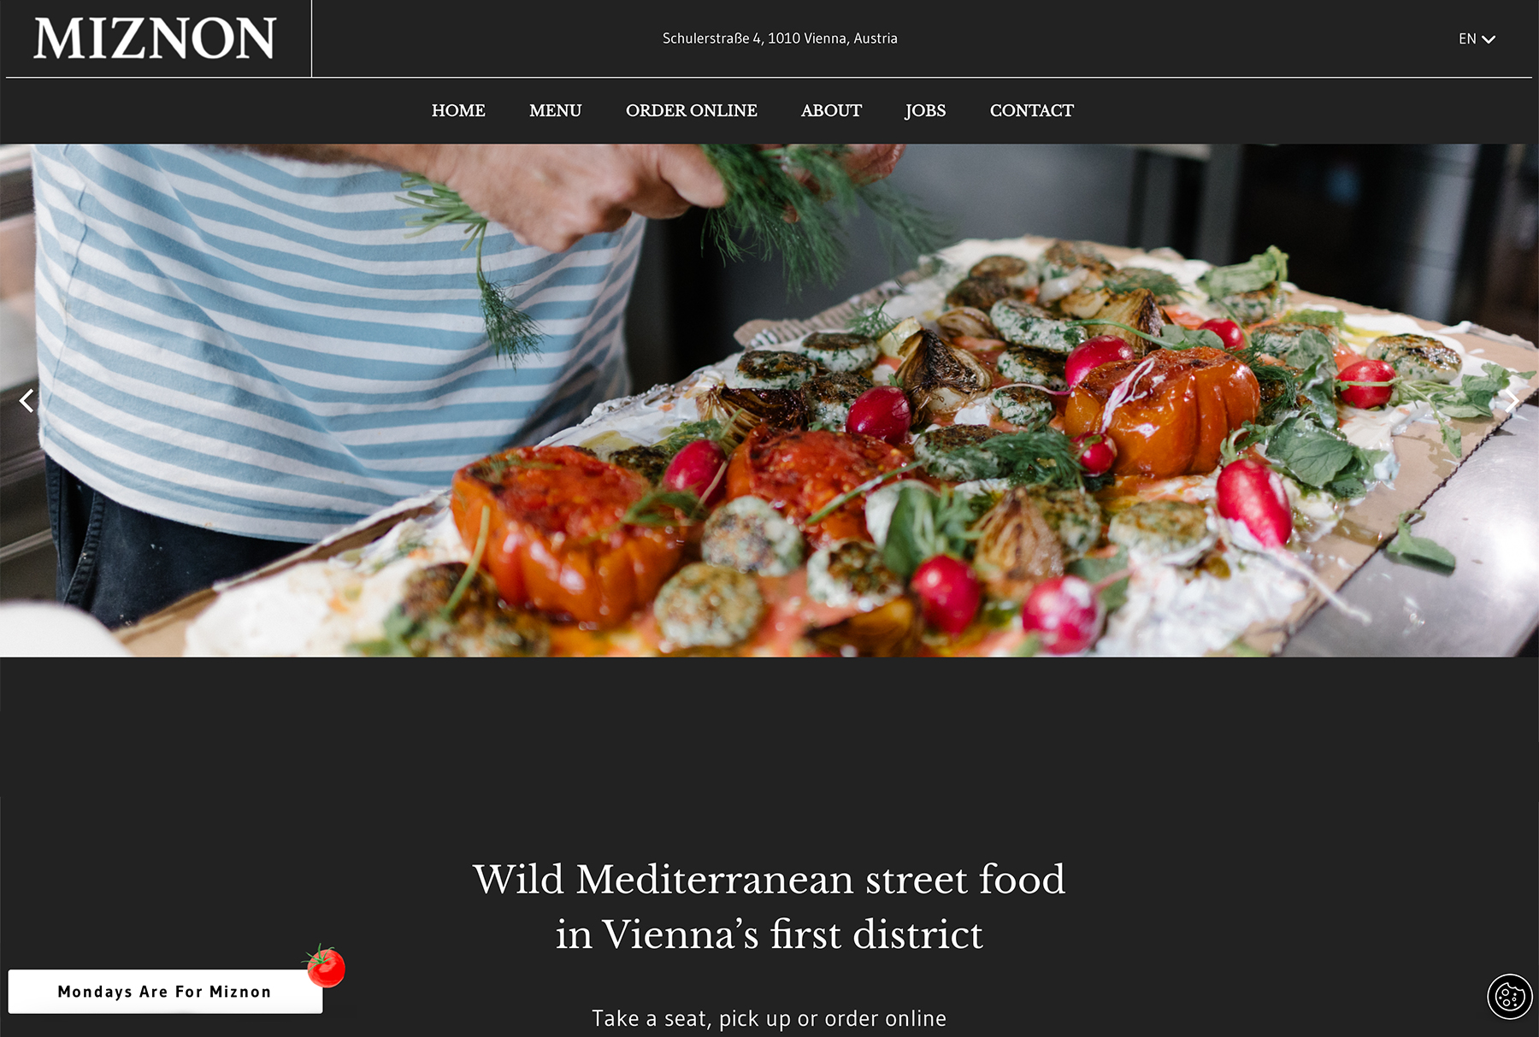Screen dimensions: 1539x1037
Task: Select ORDER ONLINE in navigation
Action: (691, 110)
